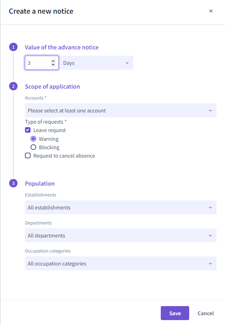
Task: Uncheck the Leave request checkbox
Action: [x=28, y=130]
